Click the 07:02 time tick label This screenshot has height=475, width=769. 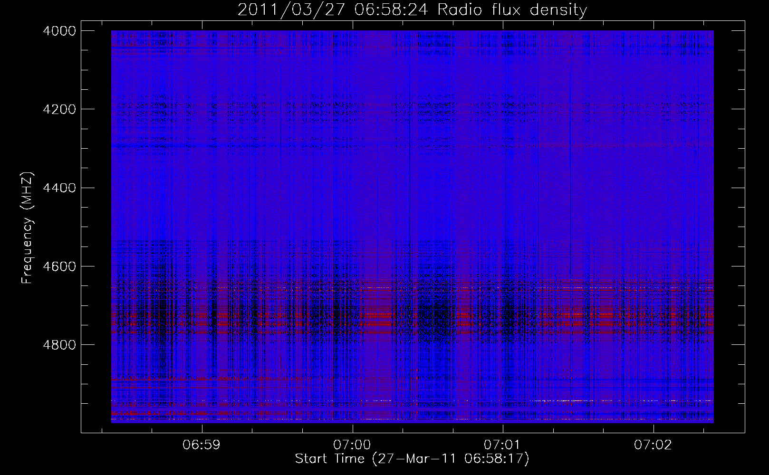tap(653, 445)
